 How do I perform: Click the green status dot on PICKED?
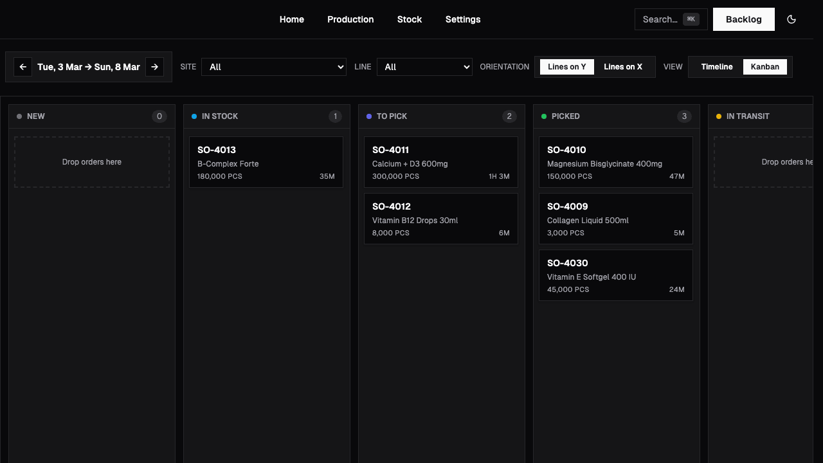544,116
